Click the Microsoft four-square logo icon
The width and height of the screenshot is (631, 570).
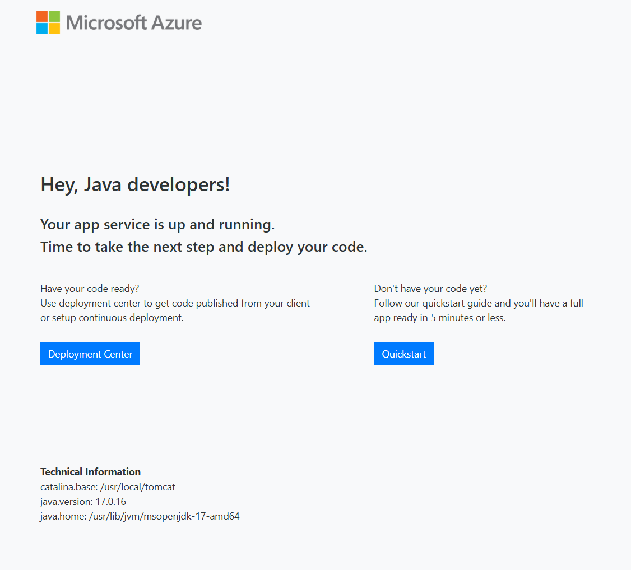click(x=48, y=22)
